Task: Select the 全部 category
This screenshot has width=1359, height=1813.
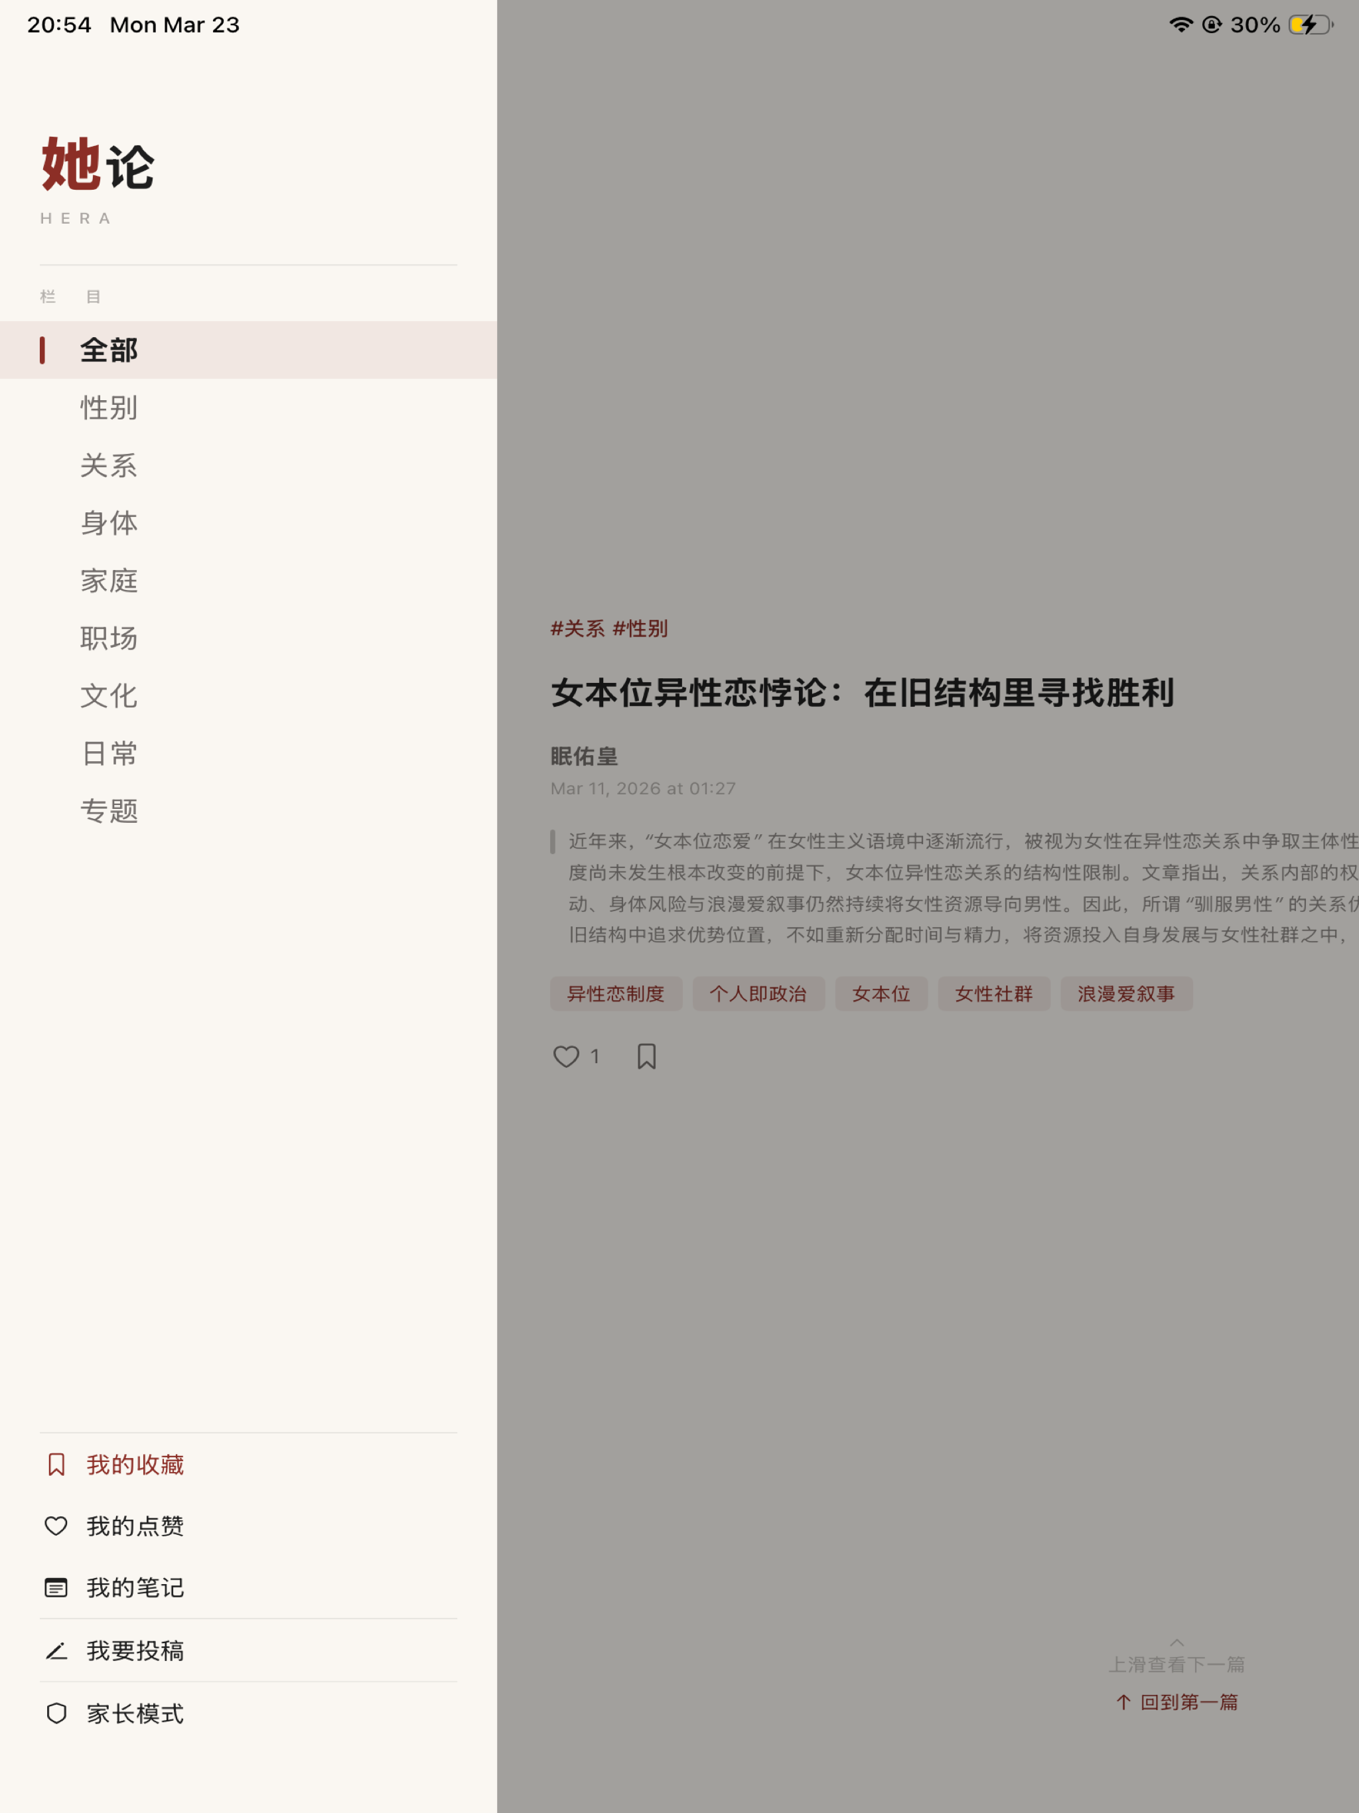Action: point(248,350)
